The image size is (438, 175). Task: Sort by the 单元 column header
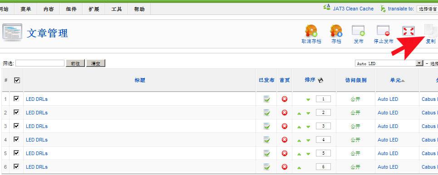point(395,80)
